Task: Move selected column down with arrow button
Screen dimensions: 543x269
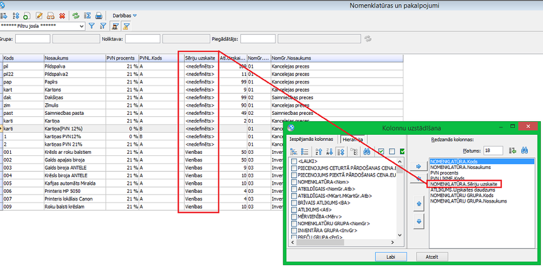Action: [x=419, y=222]
